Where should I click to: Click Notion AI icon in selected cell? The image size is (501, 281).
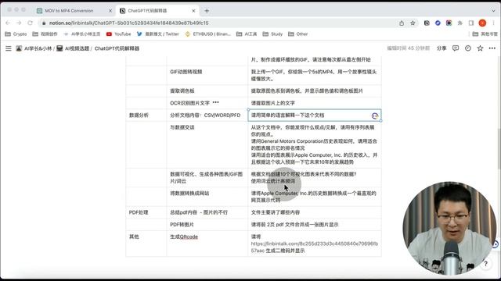pos(375,116)
